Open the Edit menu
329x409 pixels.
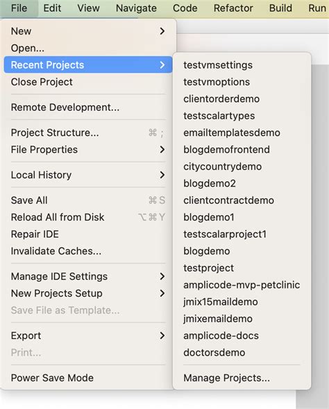52,8
